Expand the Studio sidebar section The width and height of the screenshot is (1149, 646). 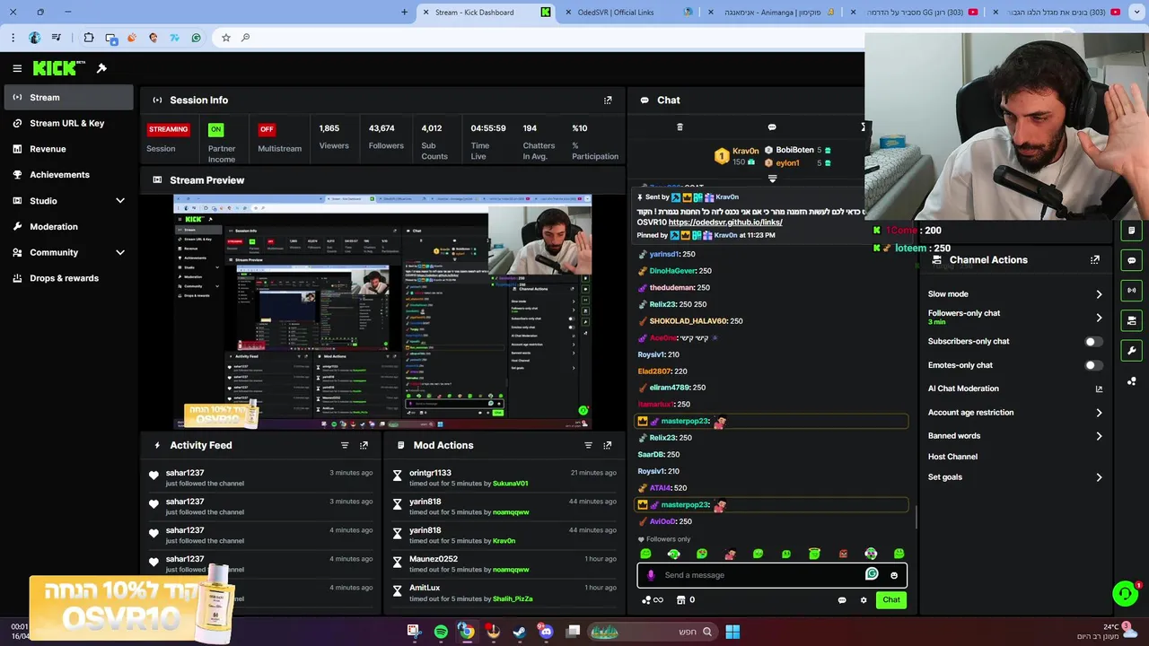tap(120, 201)
